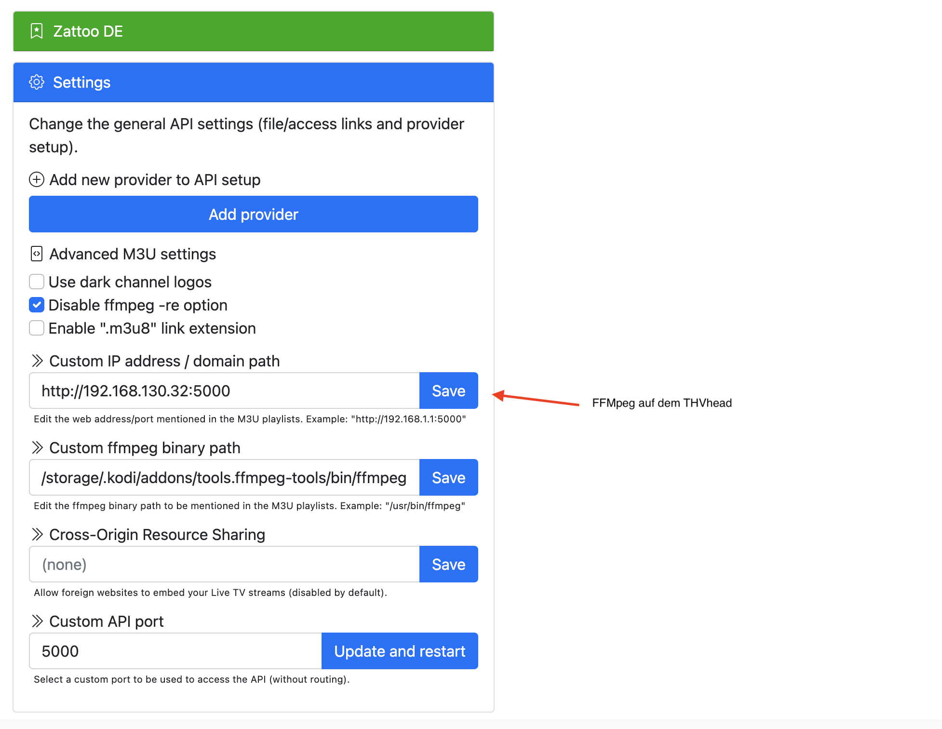Save the custom IP address setting
Viewport: 942px width, 729px height.
pyautogui.click(x=449, y=391)
